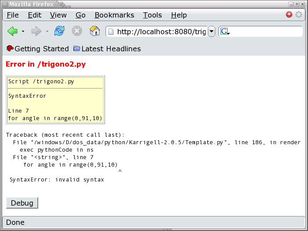308x231 pixels.
Task: Open the Getting Started bookmark
Action: (38, 49)
